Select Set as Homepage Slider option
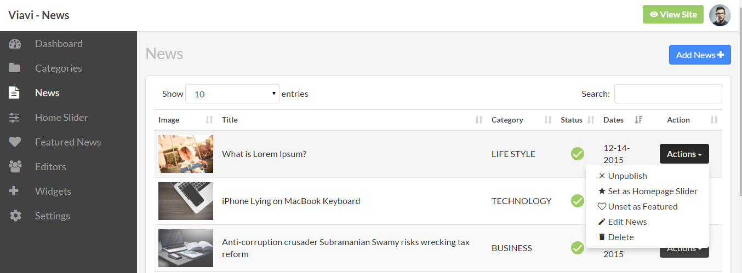This screenshot has width=742, height=273. pos(652,191)
